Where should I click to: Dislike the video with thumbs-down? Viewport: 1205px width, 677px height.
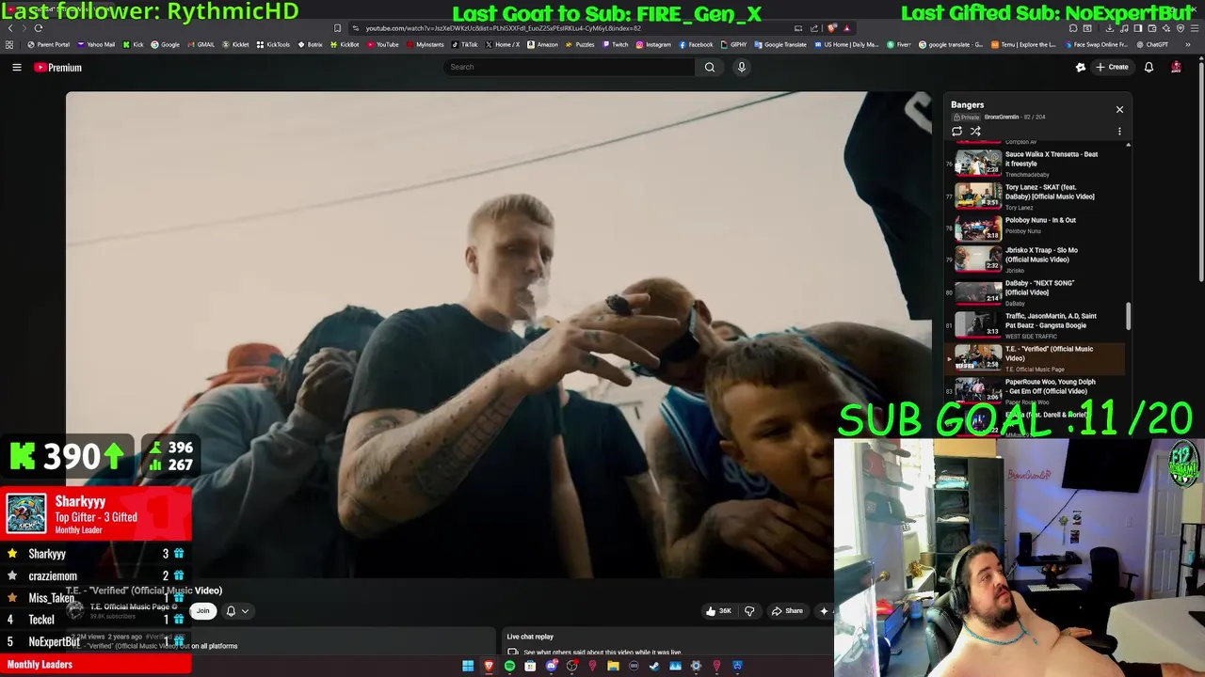(x=749, y=611)
